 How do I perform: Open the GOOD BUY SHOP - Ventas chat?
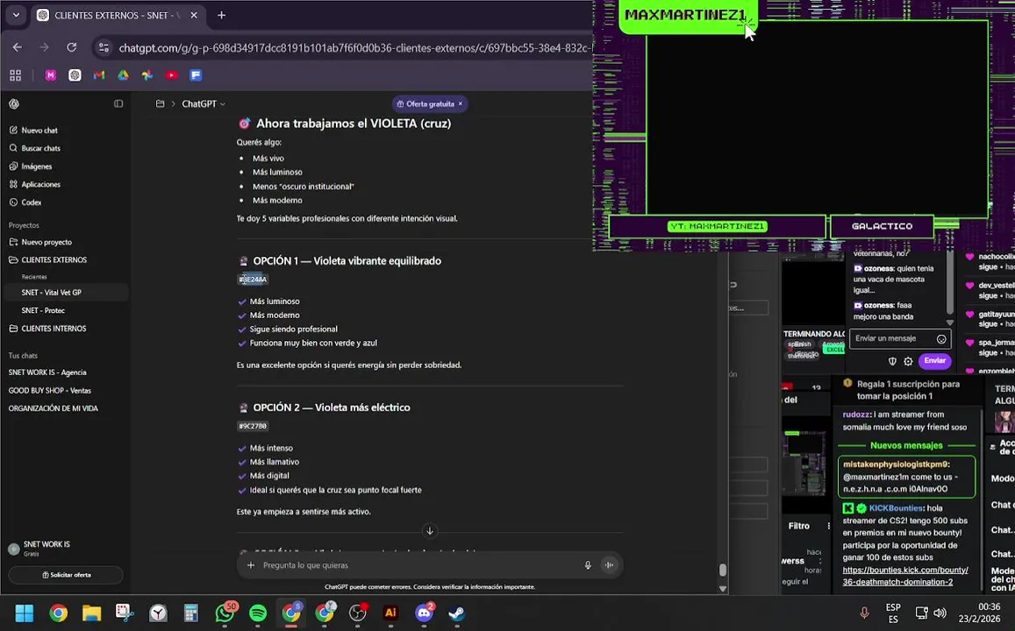pos(50,391)
